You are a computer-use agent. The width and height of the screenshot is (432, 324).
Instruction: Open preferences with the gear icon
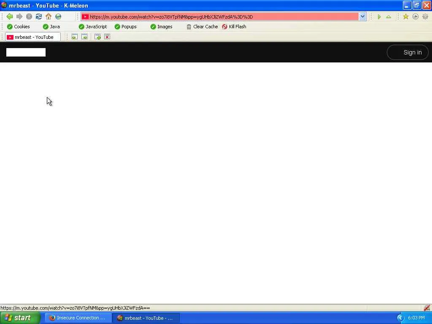425,17
